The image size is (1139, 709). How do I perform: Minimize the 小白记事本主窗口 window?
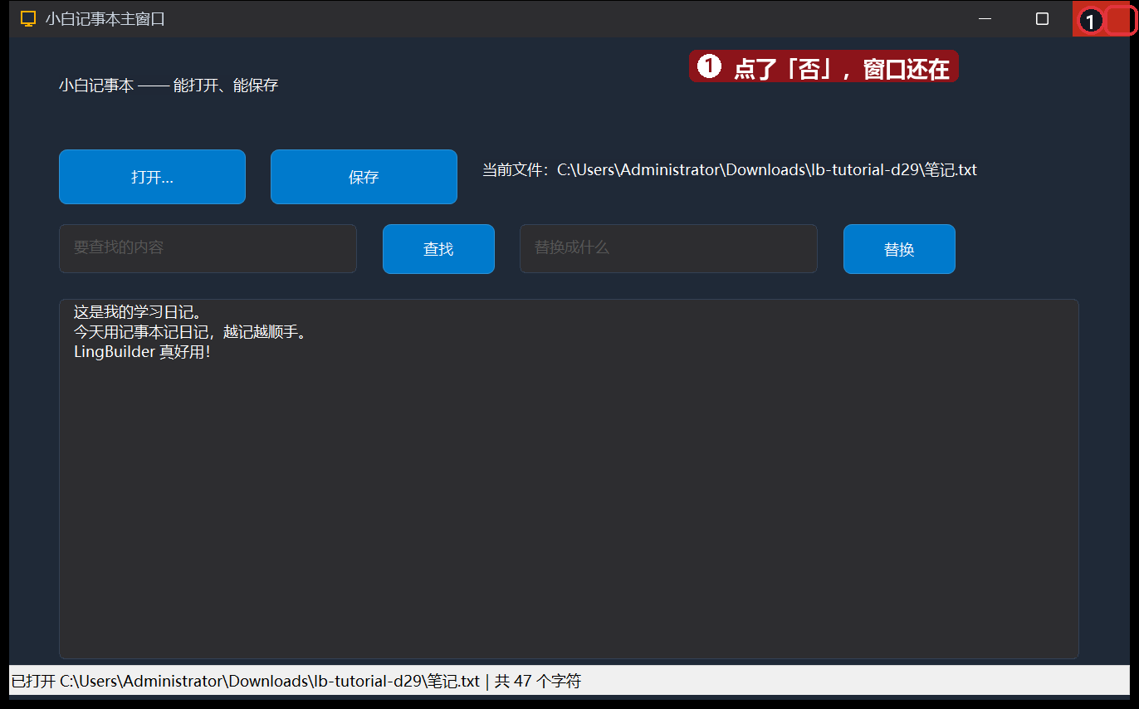pyautogui.click(x=985, y=19)
